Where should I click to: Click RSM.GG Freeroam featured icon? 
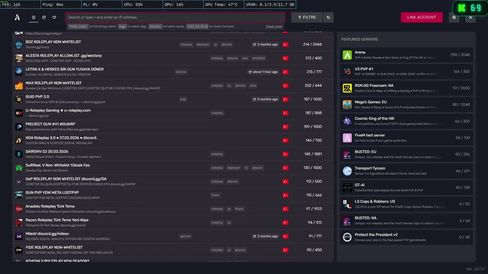[347, 88]
